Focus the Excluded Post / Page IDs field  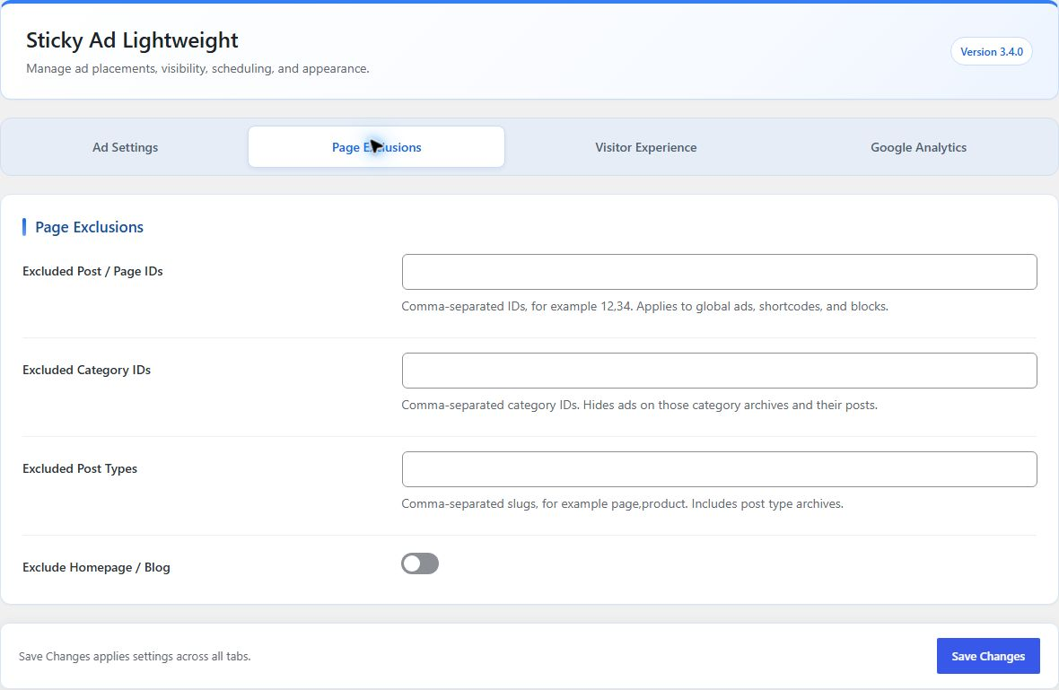click(719, 272)
